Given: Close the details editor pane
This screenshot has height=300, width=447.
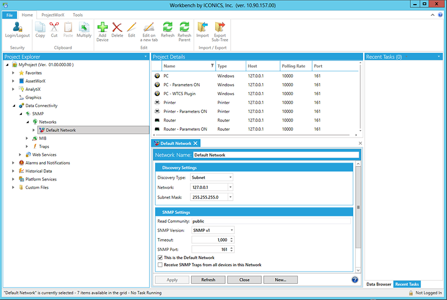Looking at the screenshot, I should [360, 143].
